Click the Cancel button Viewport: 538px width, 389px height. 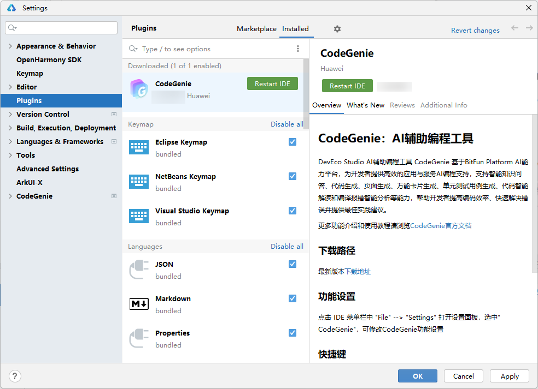pyautogui.click(x=464, y=376)
